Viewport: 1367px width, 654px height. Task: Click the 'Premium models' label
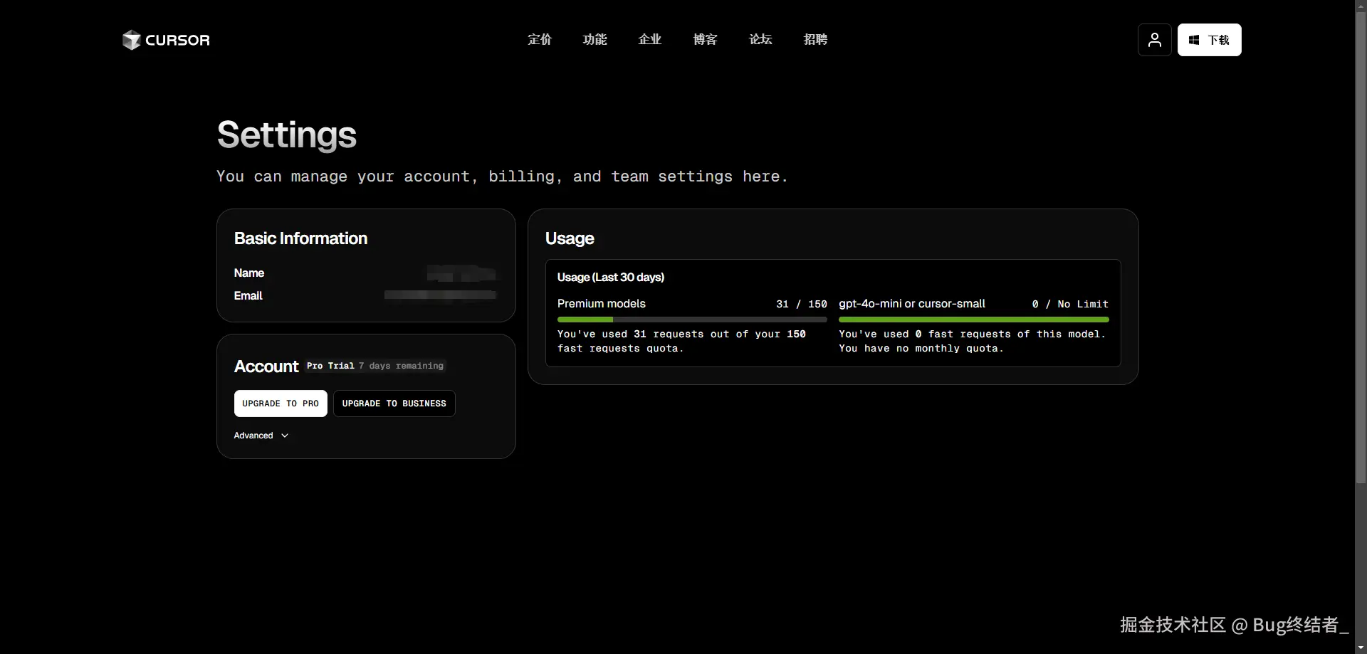tap(602, 304)
